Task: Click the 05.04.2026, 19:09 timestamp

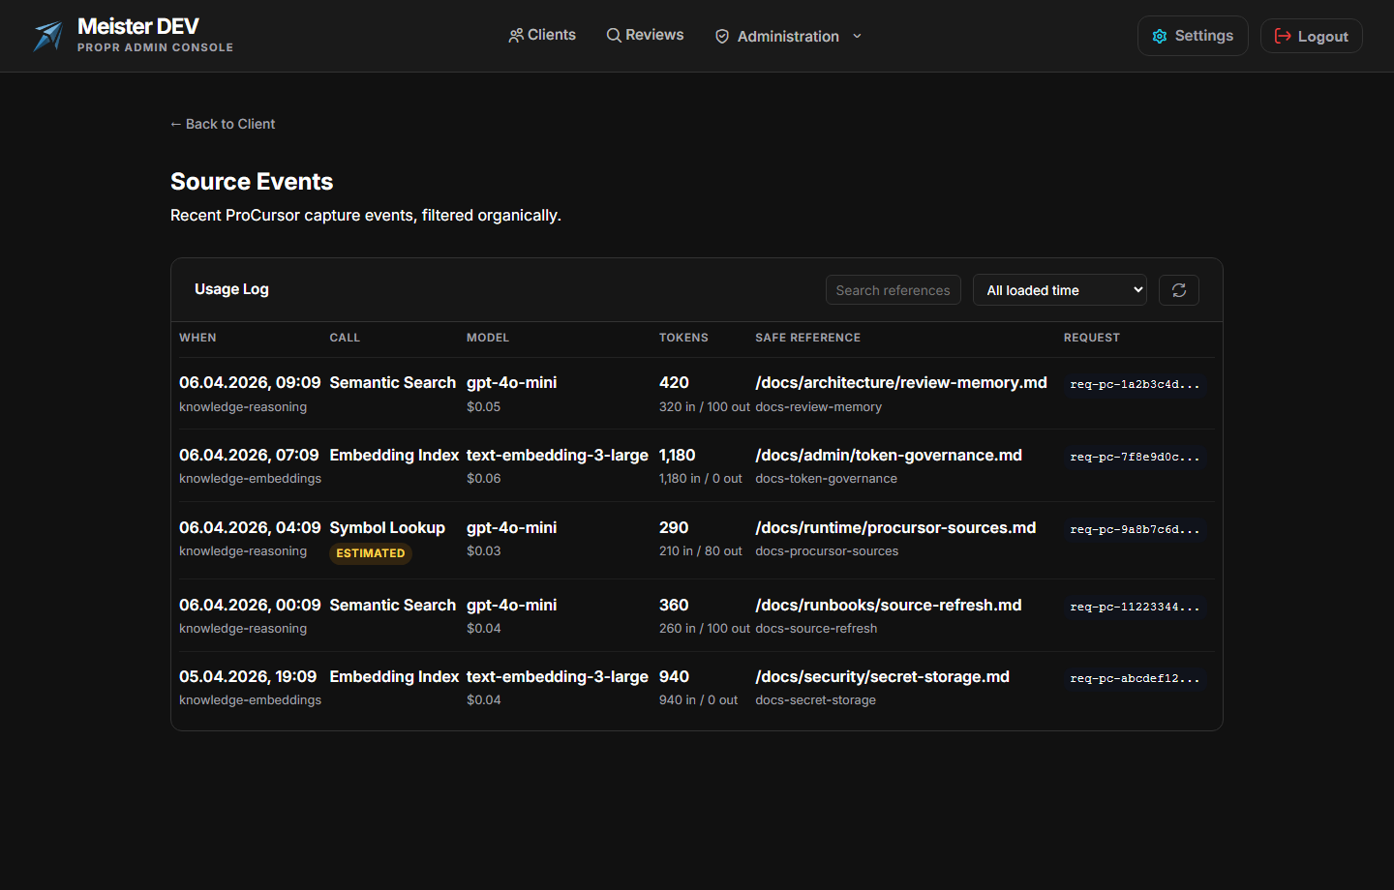Action: [x=248, y=677]
